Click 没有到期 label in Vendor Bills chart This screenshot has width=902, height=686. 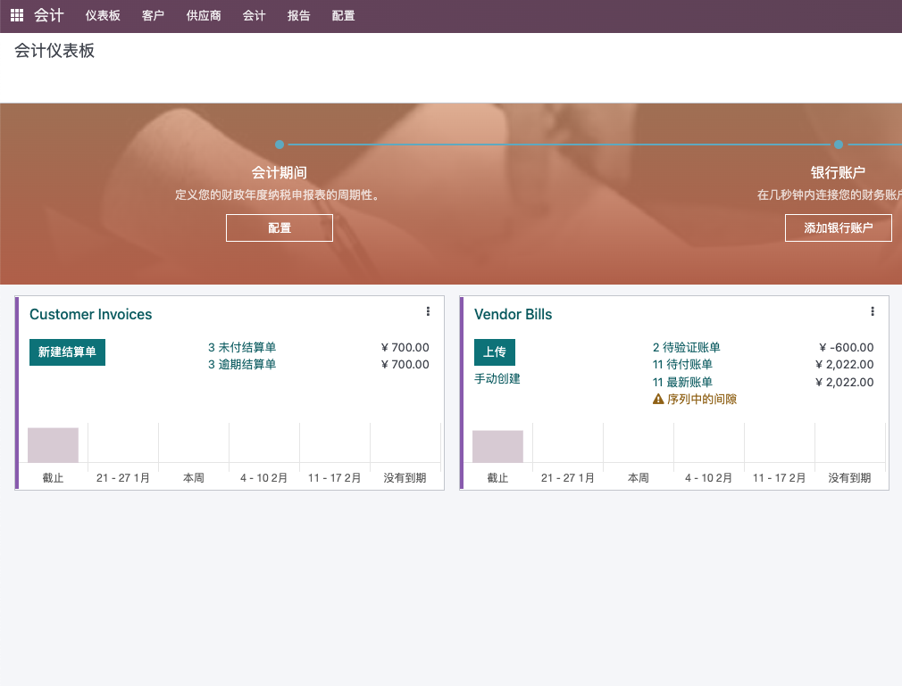point(849,478)
